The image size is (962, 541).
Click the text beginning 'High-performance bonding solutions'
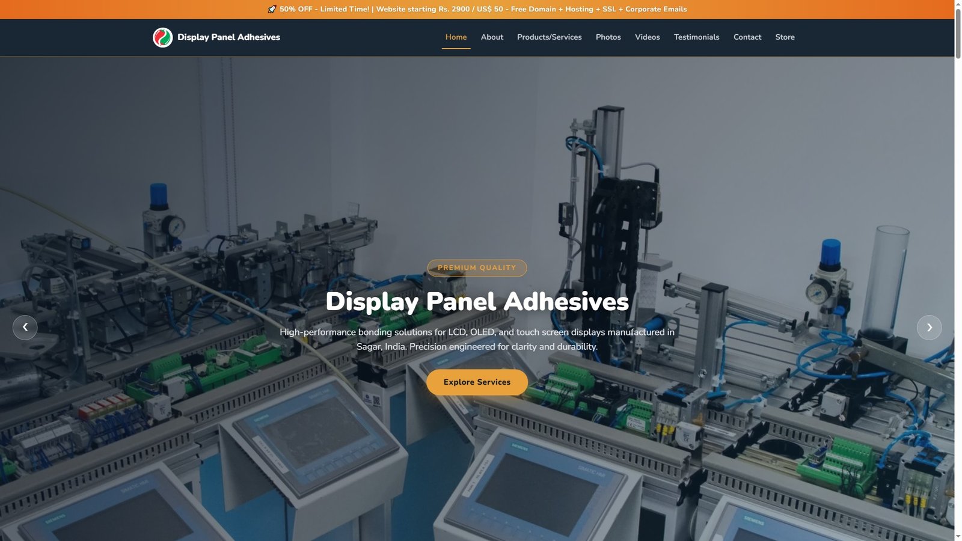pos(477,339)
